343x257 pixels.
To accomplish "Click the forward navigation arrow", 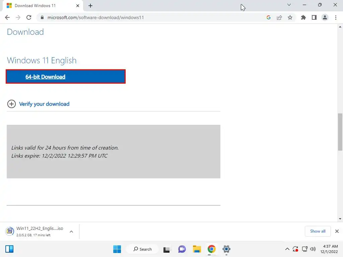I will coord(18,17).
